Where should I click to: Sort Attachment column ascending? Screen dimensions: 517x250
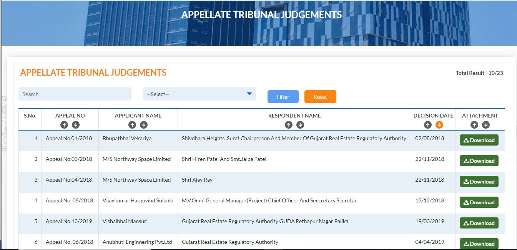474,124
